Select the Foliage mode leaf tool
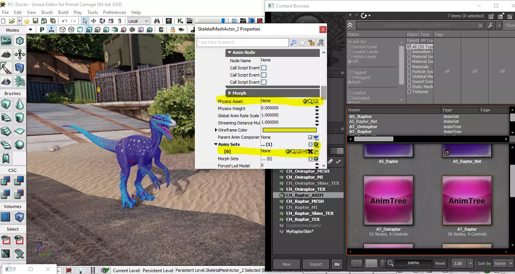 [x=20, y=81]
